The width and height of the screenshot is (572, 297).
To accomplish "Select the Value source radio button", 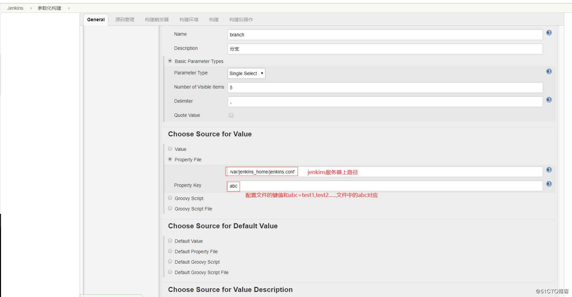I will click(170, 149).
